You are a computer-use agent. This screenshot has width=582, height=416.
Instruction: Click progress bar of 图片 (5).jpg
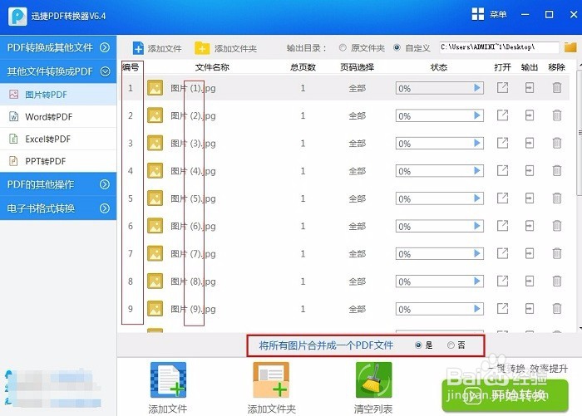(x=440, y=198)
